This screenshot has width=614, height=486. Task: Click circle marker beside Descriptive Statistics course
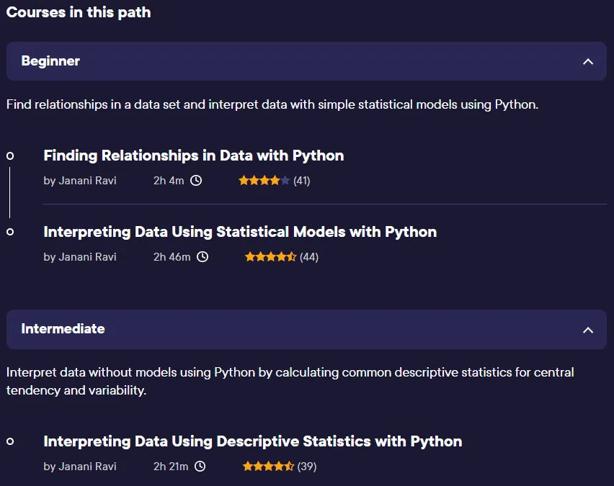[x=10, y=441]
